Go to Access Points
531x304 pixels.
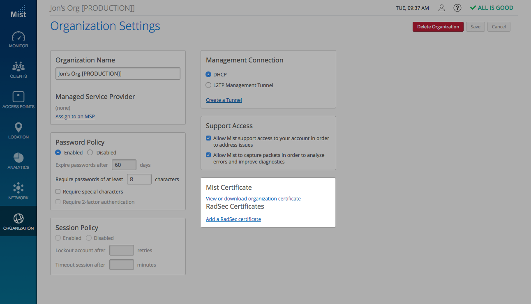(18, 100)
